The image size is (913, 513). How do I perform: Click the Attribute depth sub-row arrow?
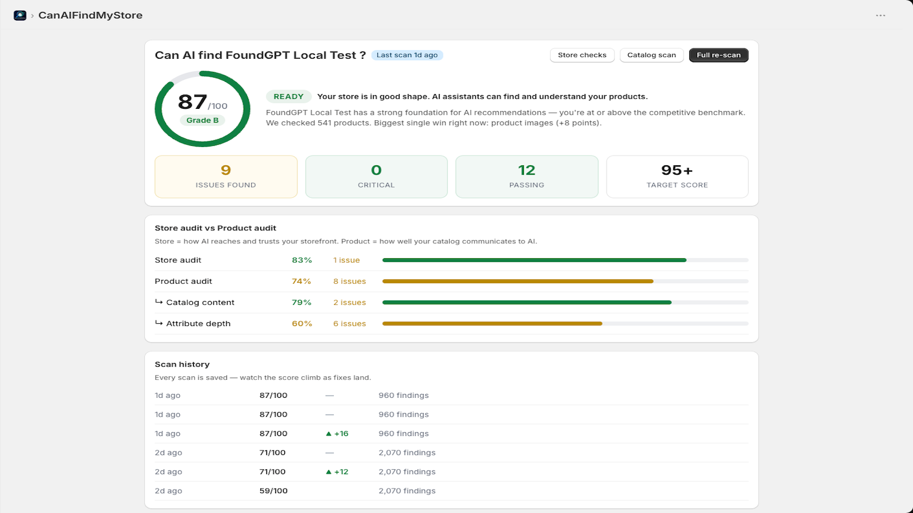[159, 323]
